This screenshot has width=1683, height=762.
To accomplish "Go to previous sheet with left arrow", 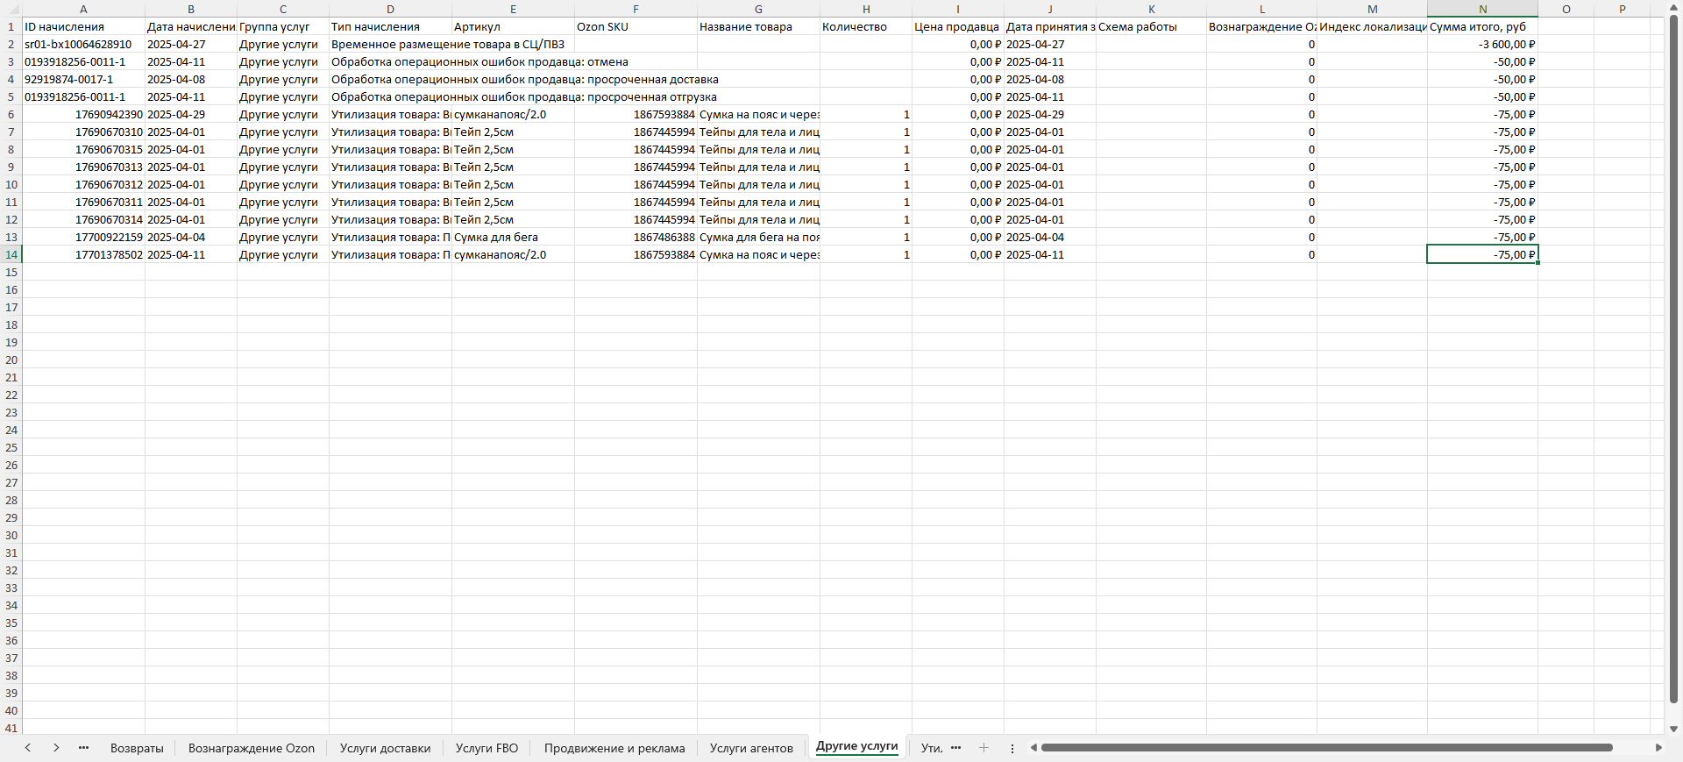I will point(28,748).
